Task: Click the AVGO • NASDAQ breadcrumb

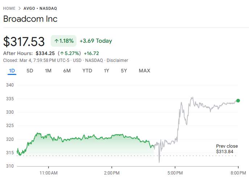Action: pyautogui.click(x=40, y=8)
